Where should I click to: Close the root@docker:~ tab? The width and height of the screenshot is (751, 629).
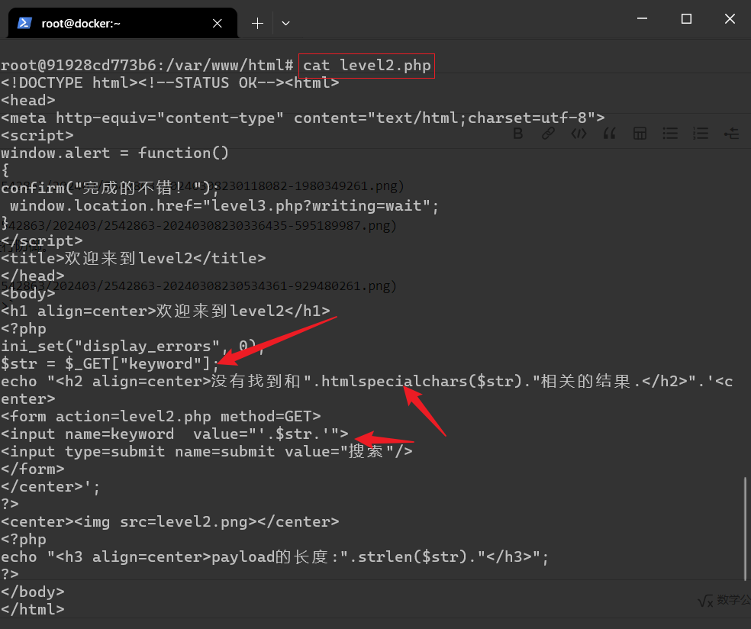pyautogui.click(x=217, y=23)
